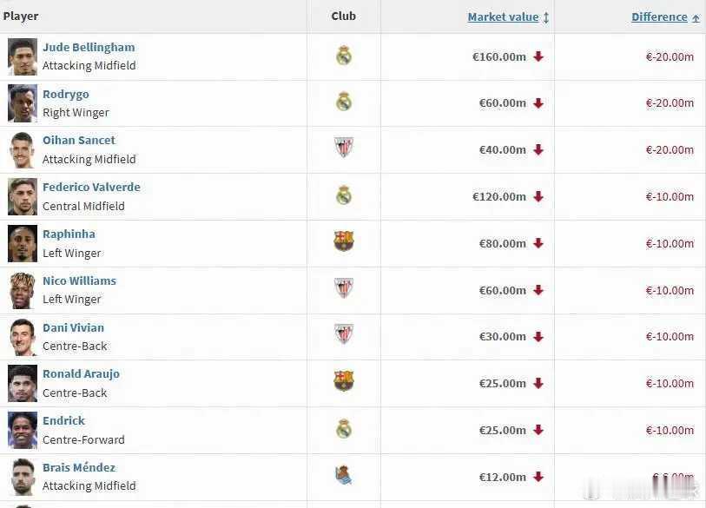The height and width of the screenshot is (508, 706).
Task: Click Real Sociedad crest beside Brais Méndez
Action: tap(344, 475)
